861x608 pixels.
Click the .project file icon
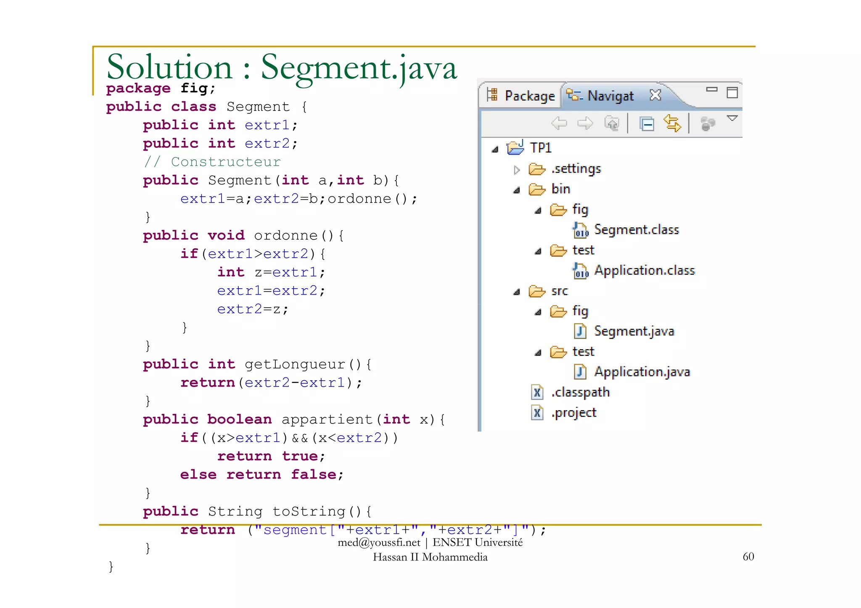[537, 413]
